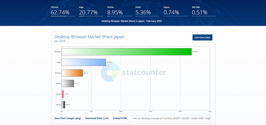Click the 61.35% Chrome value label
This screenshot has height=125, width=266.
195,52
